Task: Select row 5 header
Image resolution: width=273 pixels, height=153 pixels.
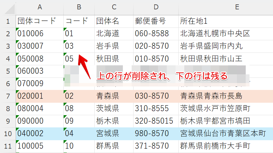Action: 8,72
